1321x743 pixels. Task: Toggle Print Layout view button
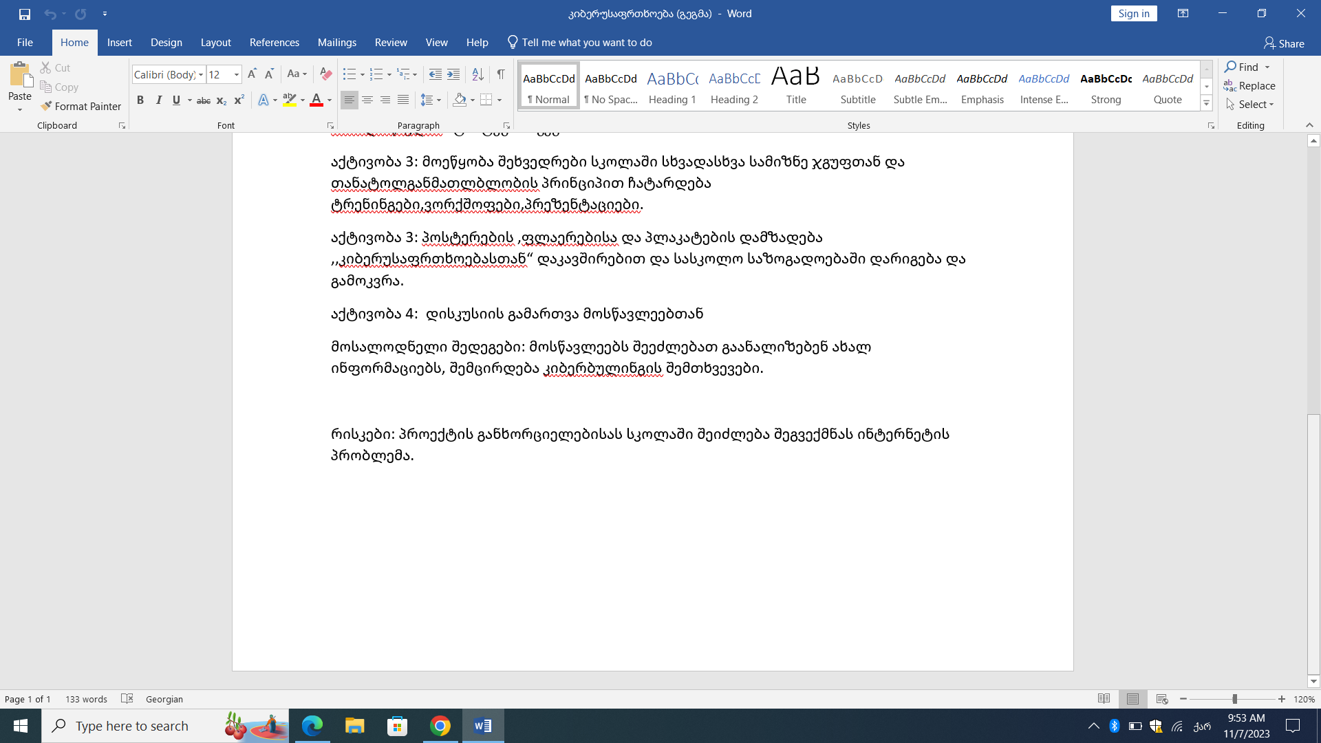click(1132, 699)
